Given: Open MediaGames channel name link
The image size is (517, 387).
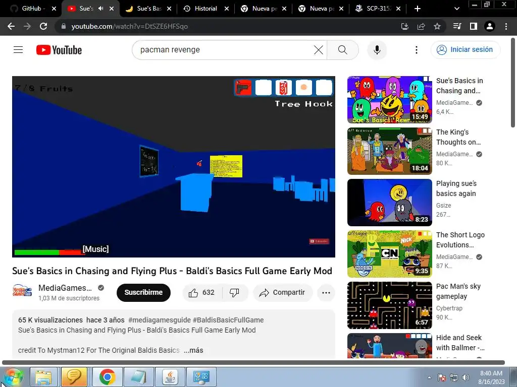Looking at the screenshot, I should click(65, 288).
